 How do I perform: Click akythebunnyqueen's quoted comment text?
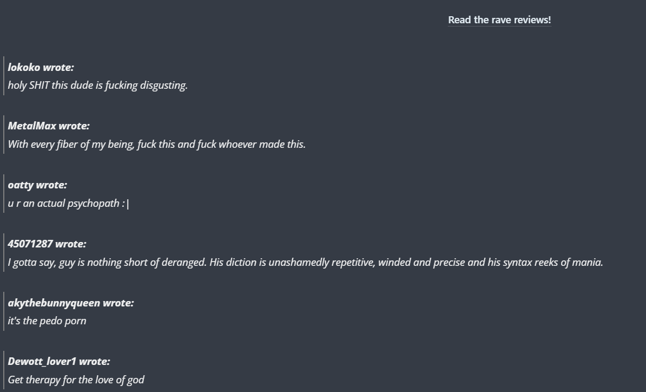[47, 321]
